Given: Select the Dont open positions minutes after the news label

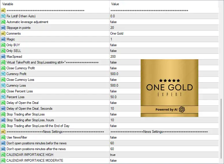Looking at the screenshot, I should coord(36,149).
